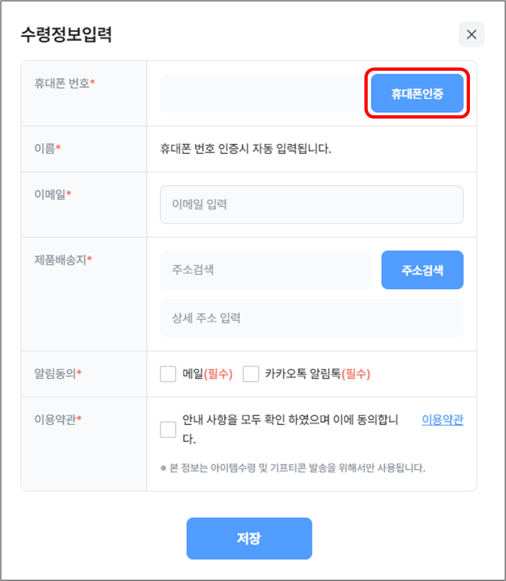Click the 이름 row label
This screenshot has height=581, width=506.
[x=47, y=149]
